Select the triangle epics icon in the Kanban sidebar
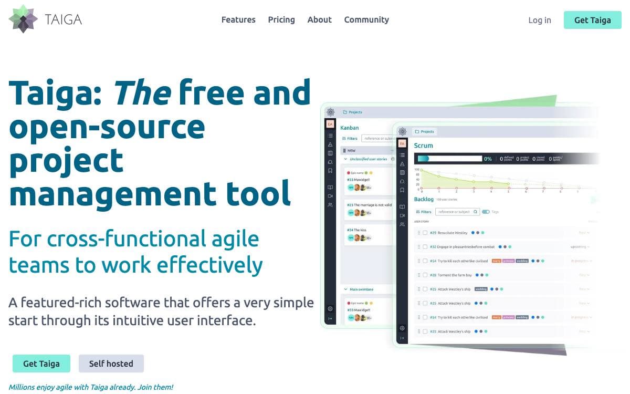This screenshot has width=630, height=394. pyautogui.click(x=330, y=144)
